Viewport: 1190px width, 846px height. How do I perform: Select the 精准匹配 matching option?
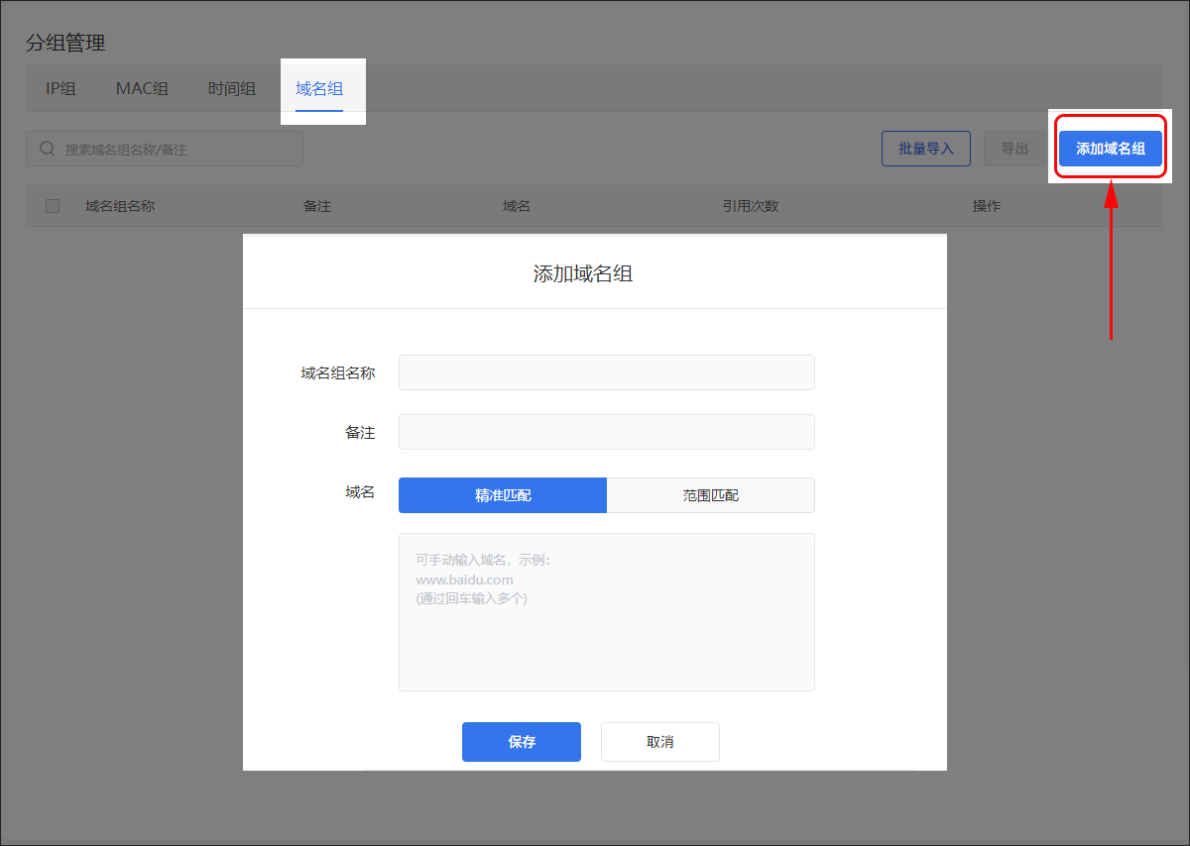pos(503,495)
